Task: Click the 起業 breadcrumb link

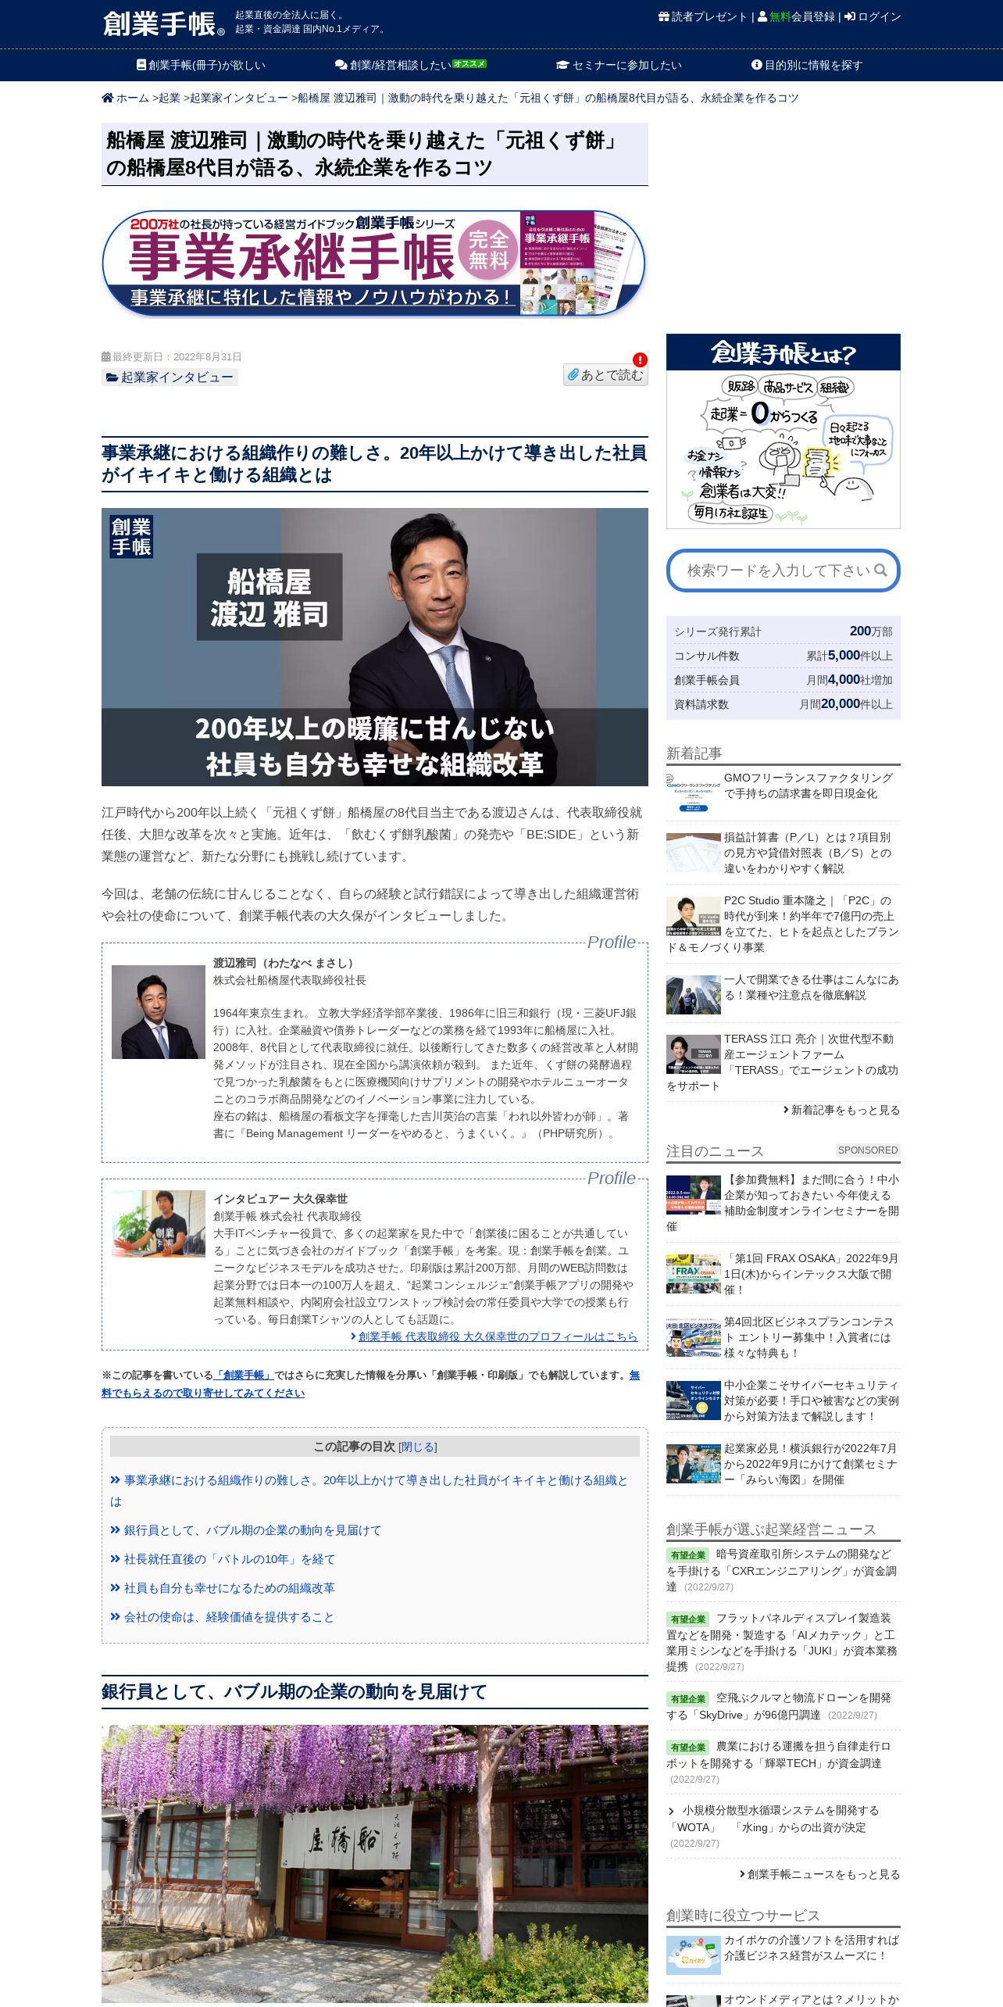Action: pyautogui.click(x=170, y=98)
